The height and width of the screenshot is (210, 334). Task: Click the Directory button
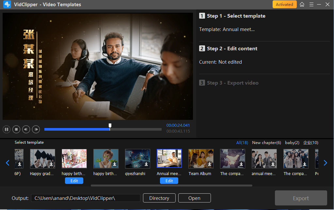click(159, 198)
